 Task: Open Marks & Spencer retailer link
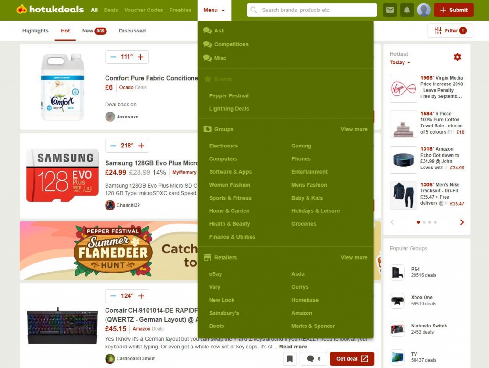[313, 326]
